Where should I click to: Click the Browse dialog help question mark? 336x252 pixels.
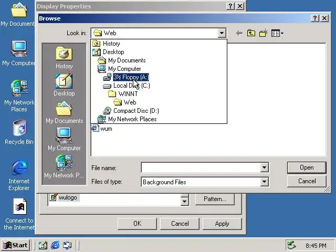pyautogui.click(x=315, y=18)
